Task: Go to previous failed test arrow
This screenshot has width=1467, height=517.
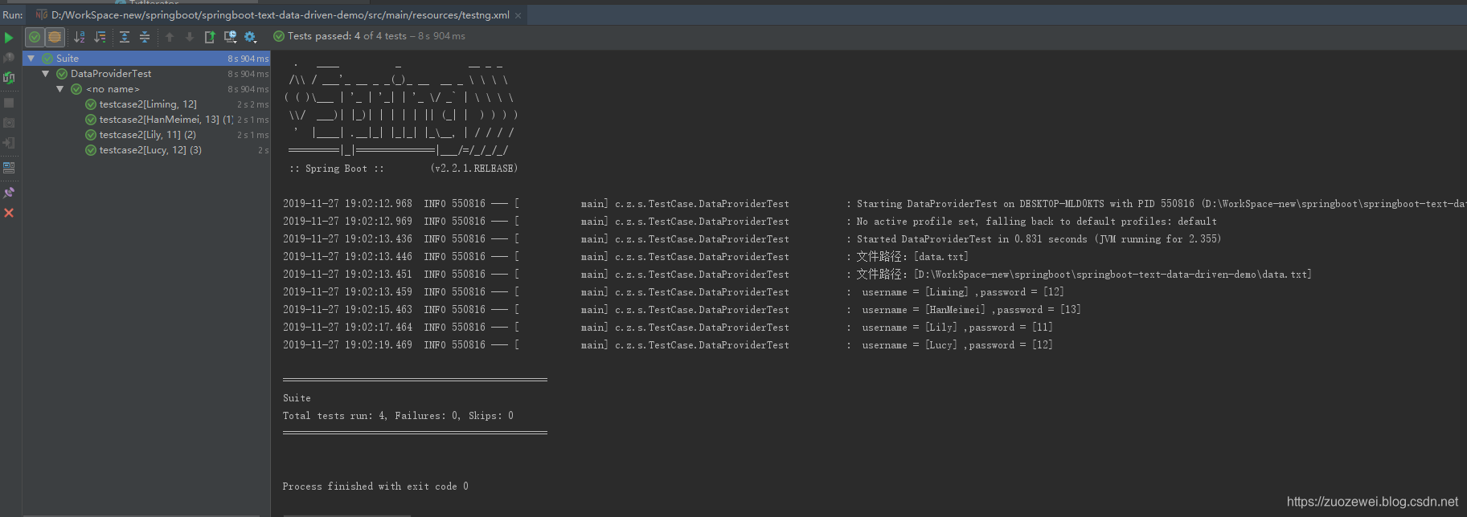Action: point(170,37)
